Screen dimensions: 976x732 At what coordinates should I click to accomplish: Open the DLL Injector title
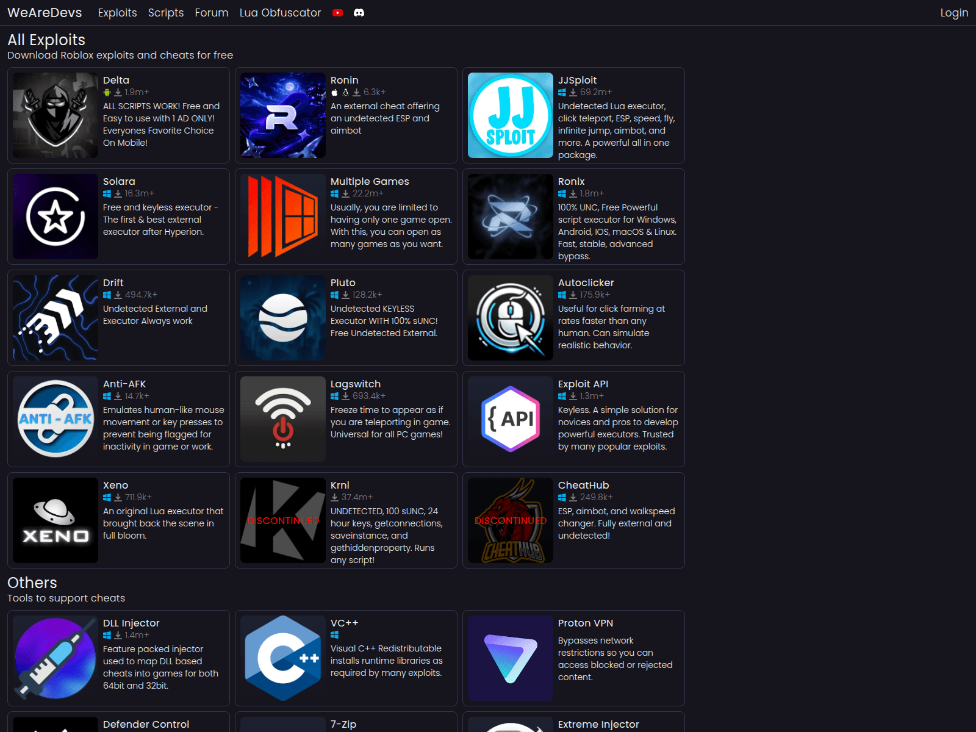(x=131, y=623)
